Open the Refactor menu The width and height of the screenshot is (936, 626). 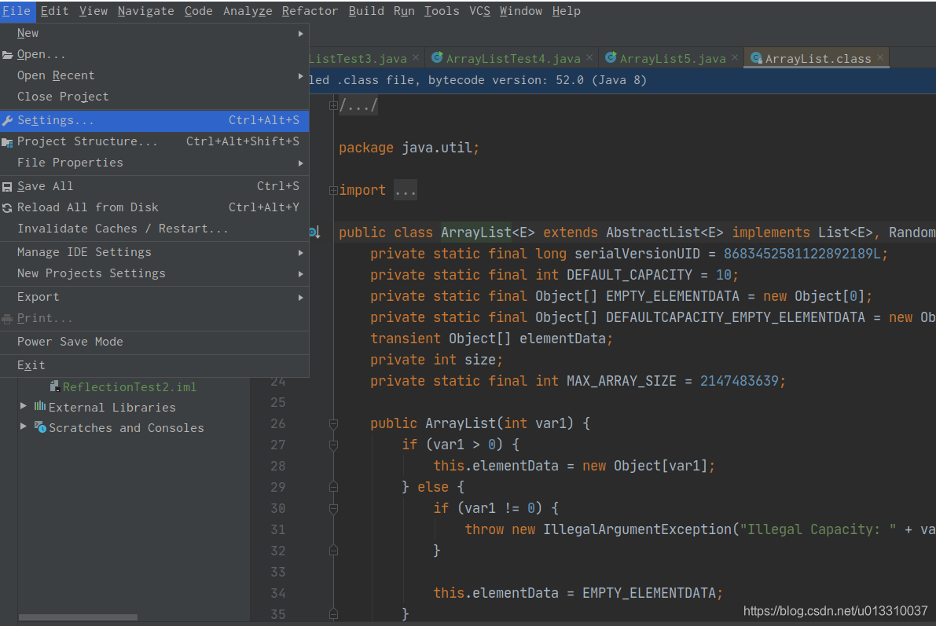tap(310, 11)
